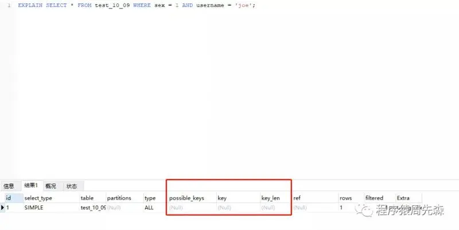Screen dimensions: 459x230
Task: Click the key column header
Action: pyautogui.click(x=238, y=198)
